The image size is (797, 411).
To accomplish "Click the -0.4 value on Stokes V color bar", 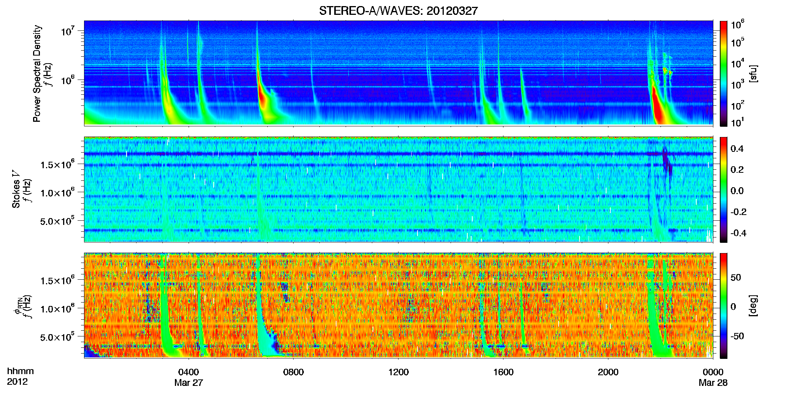I will click(738, 233).
